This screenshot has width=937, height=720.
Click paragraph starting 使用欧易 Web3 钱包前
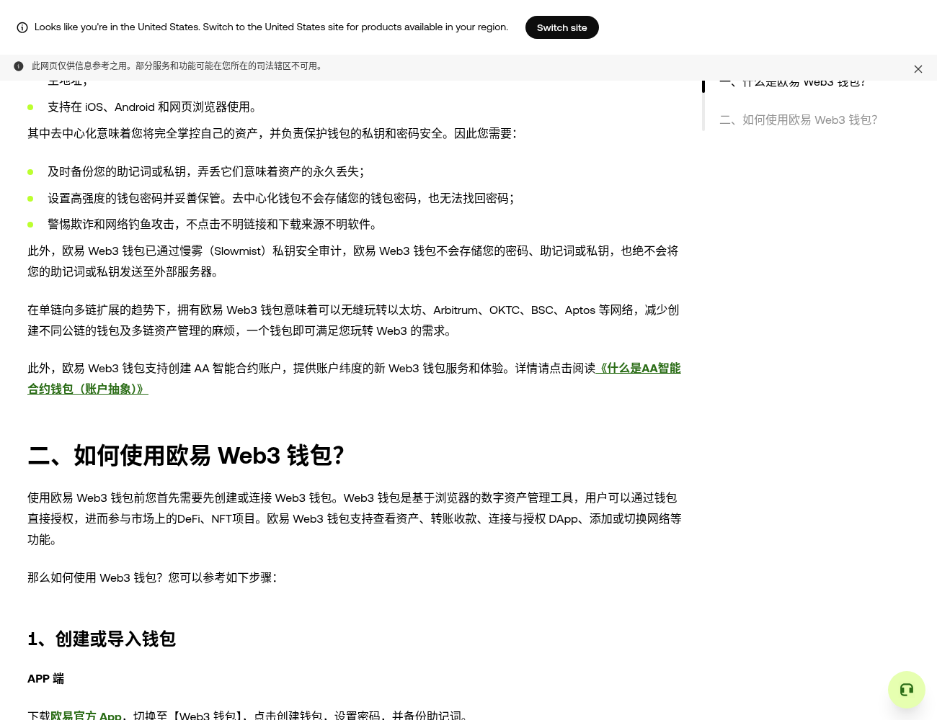(x=354, y=518)
